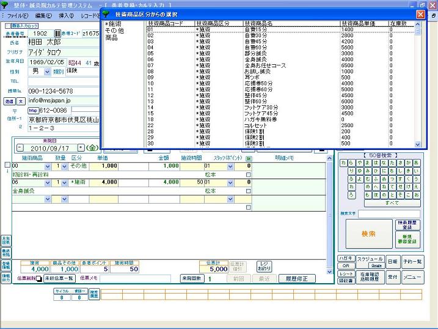Click the レジおつり button
Image resolution: width=438 pixels, height=329 pixels.
[264, 266]
